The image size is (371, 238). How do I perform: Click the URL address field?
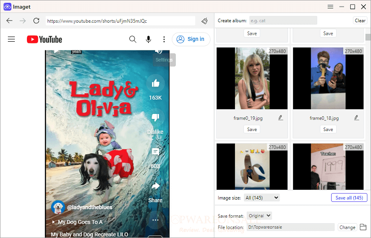tap(121, 21)
